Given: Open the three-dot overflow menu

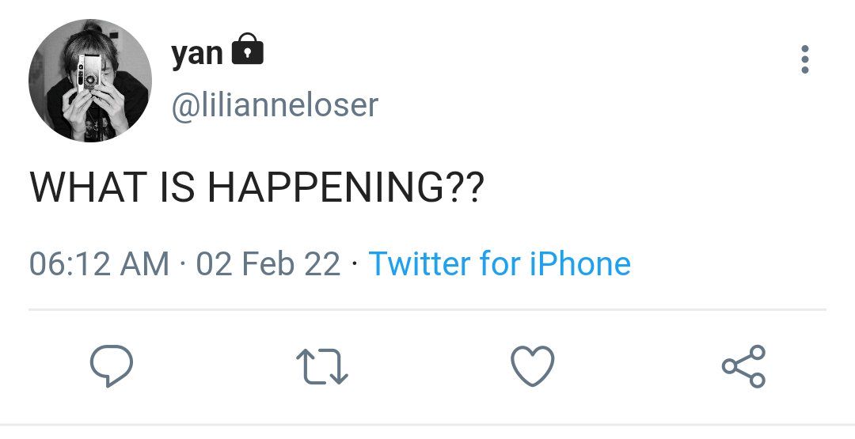Looking at the screenshot, I should pyautogui.click(x=805, y=59).
